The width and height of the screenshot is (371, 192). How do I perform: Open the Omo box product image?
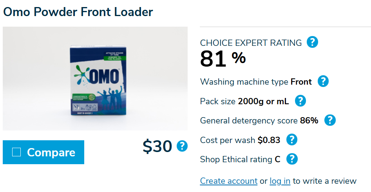pyautogui.click(x=95, y=78)
